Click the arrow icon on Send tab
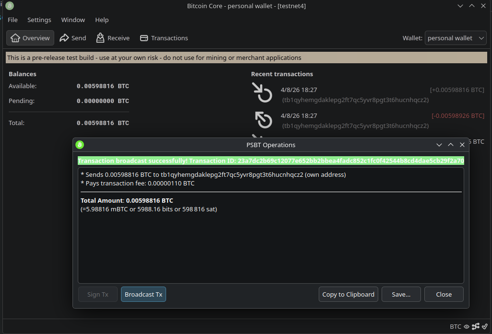The width and height of the screenshot is (492, 334). pyautogui.click(x=64, y=38)
